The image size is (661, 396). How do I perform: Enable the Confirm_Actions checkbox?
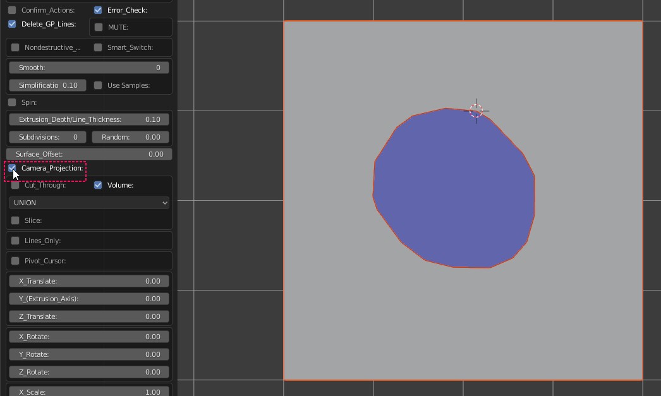(x=12, y=10)
